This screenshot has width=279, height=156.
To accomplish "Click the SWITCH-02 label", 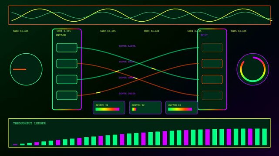I will click(138, 105).
